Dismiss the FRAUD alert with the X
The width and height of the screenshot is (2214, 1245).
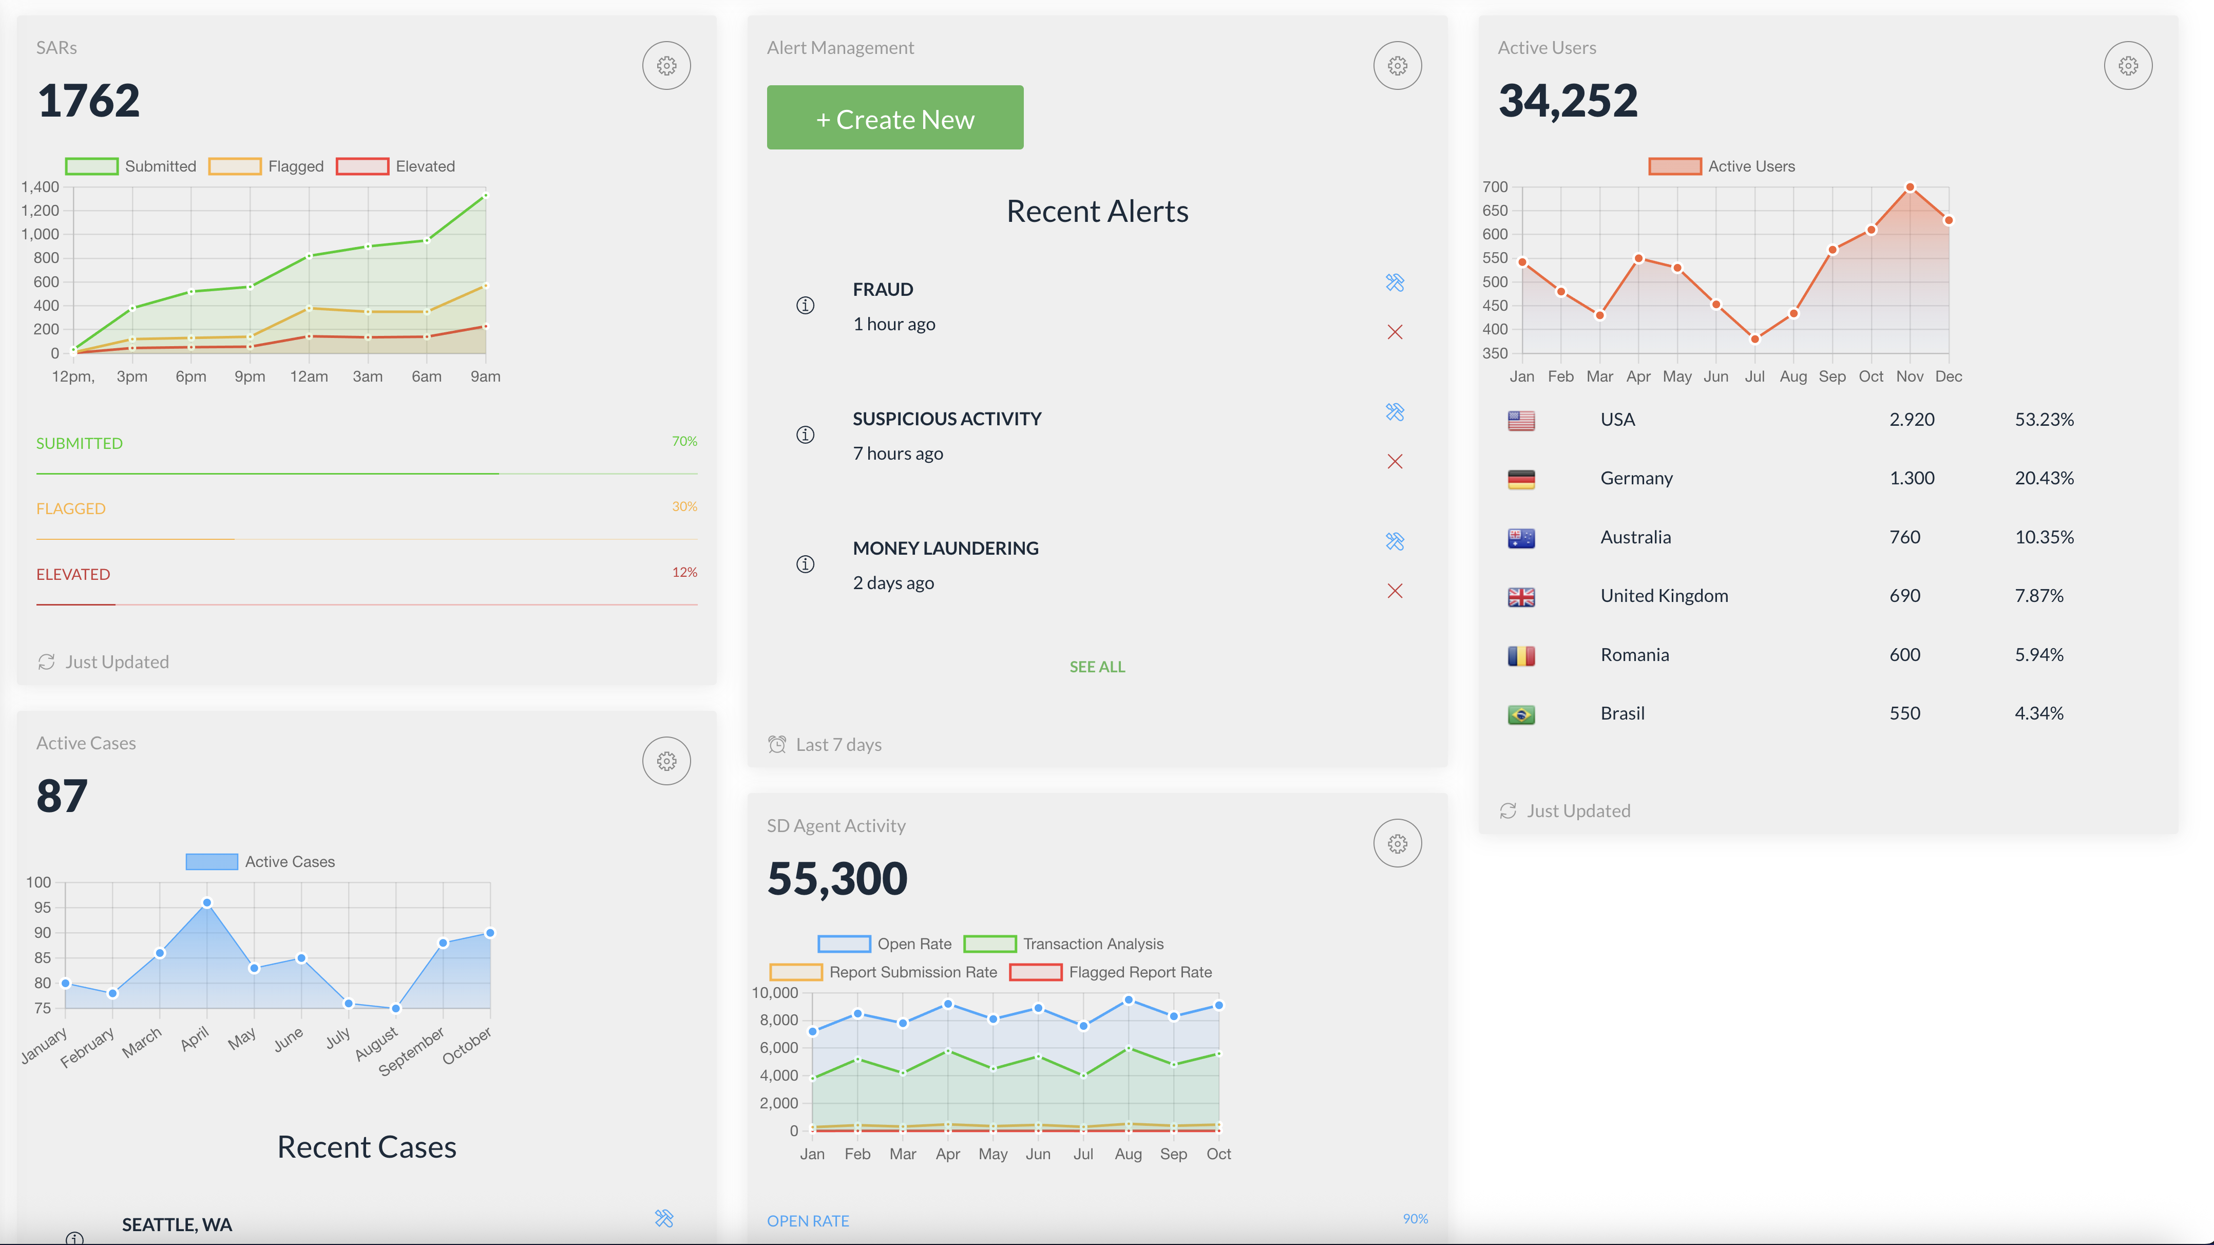point(1396,332)
